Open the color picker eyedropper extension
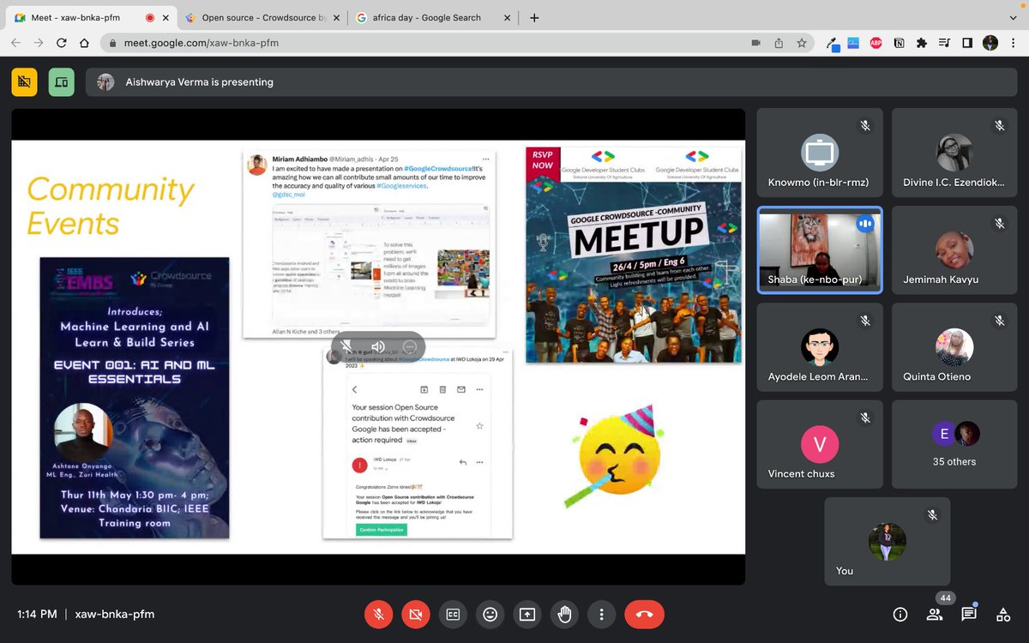 click(832, 43)
